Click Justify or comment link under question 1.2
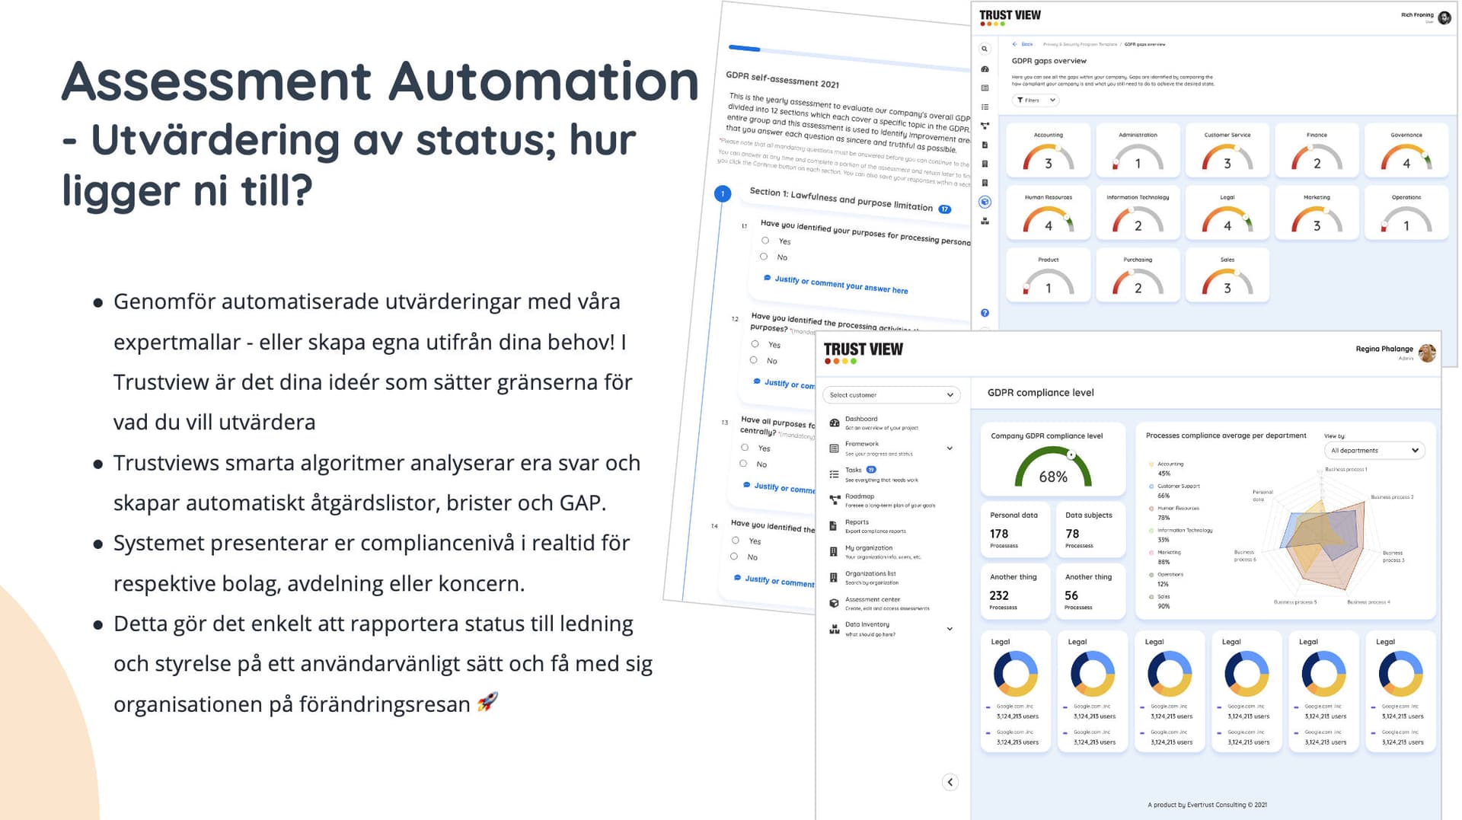This screenshot has height=820, width=1462. tap(784, 384)
